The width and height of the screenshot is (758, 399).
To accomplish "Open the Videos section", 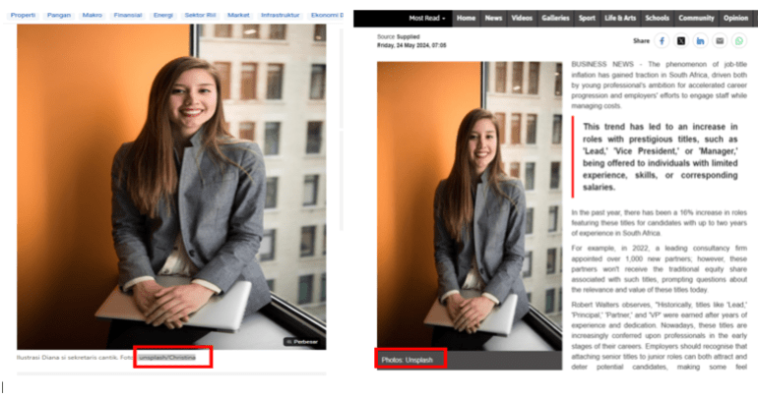I will click(x=523, y=18).
